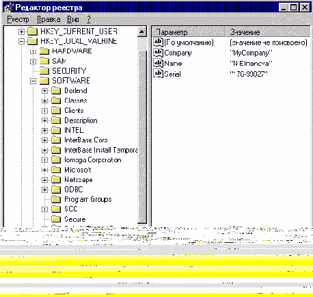Click the registry editor title bar icon
This screenshot has height=297, width=313.
9,8
